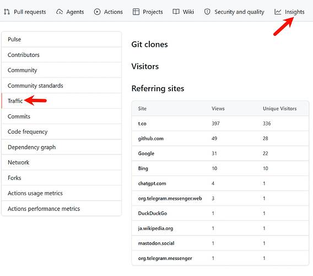Switch to the Agents tab
Screen dimensions: 313x276
click(70, 12)
